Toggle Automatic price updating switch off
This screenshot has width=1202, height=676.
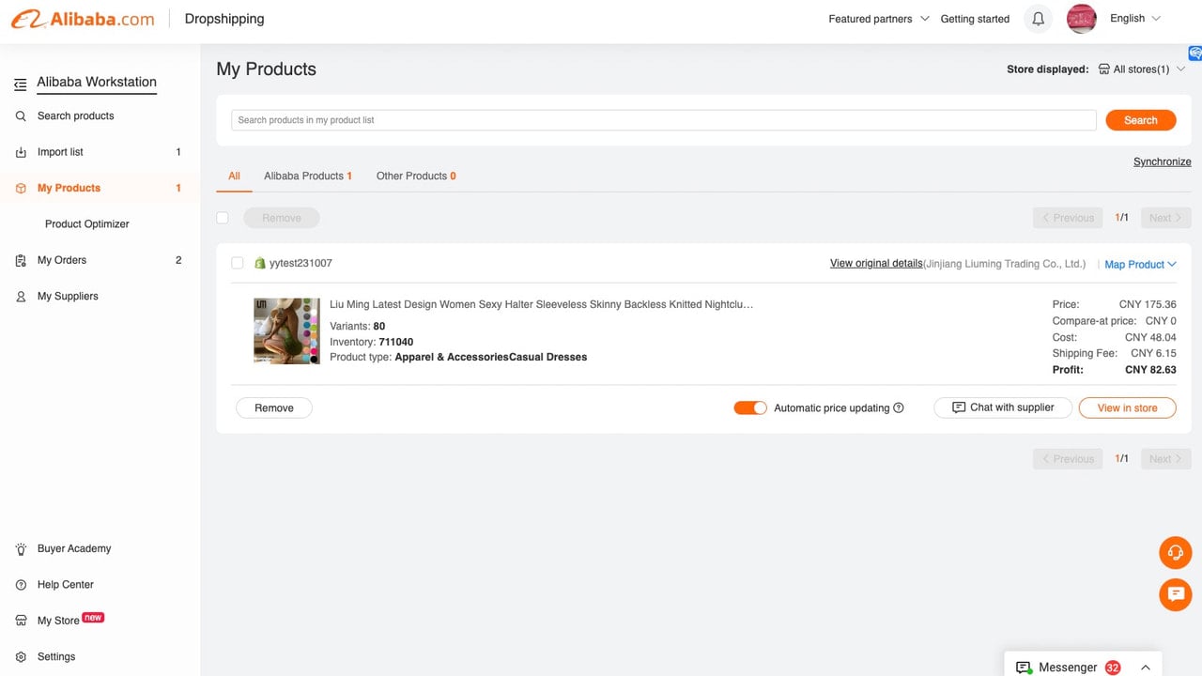[x=750, y=407]
